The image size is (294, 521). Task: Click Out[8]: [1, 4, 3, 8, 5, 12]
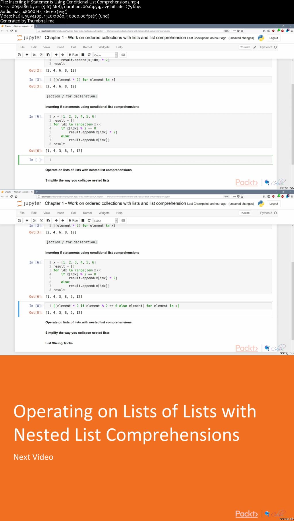[x=56, y=313]
